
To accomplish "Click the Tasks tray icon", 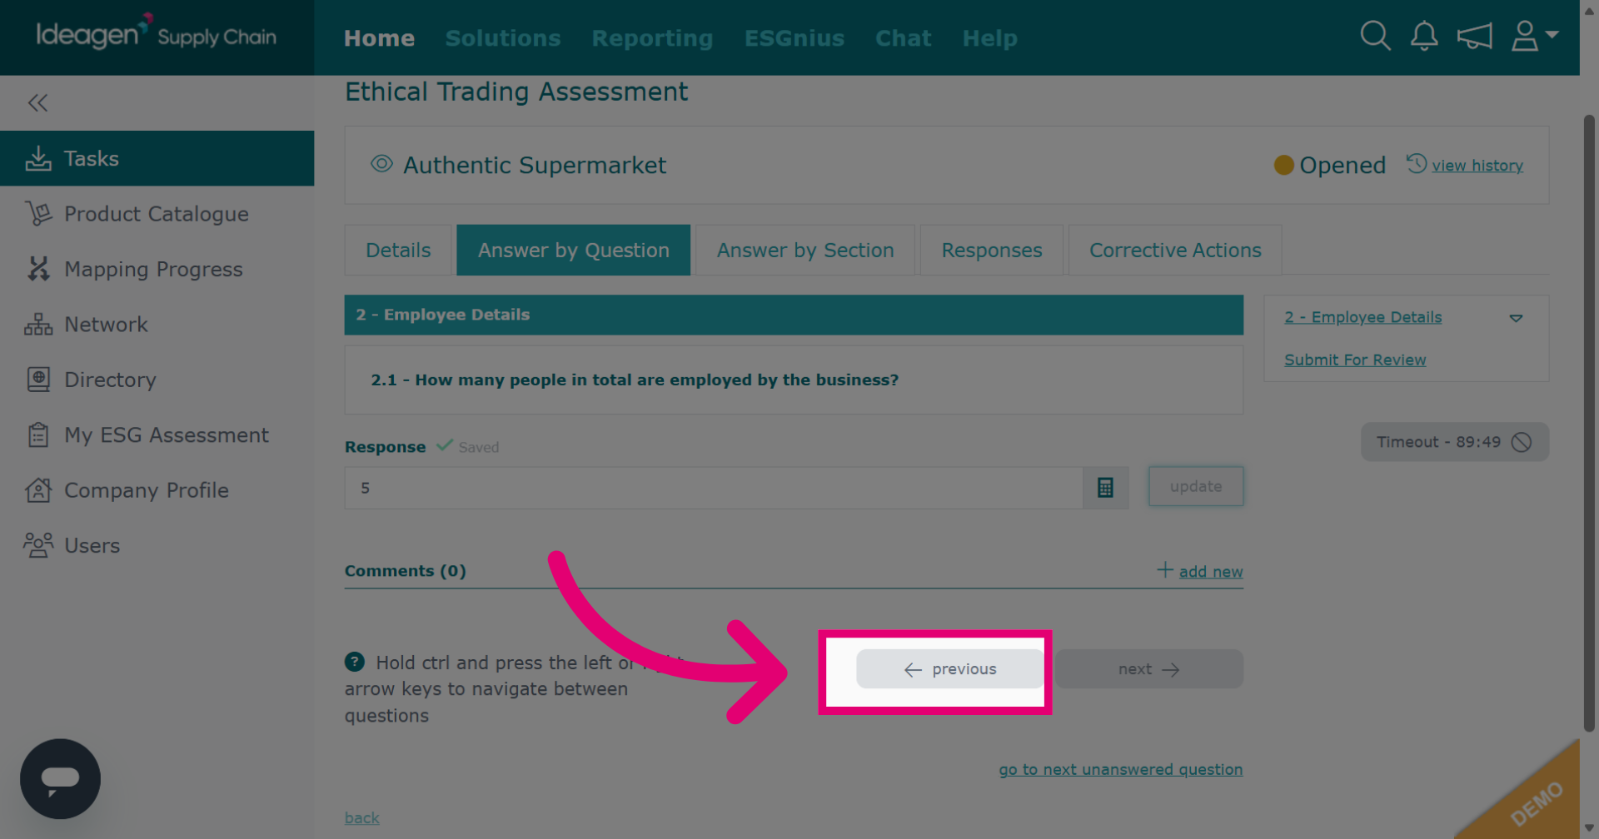I will coord(38,158).
